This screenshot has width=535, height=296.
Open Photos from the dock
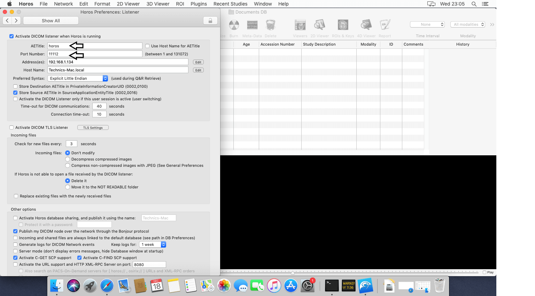[224, 286]
